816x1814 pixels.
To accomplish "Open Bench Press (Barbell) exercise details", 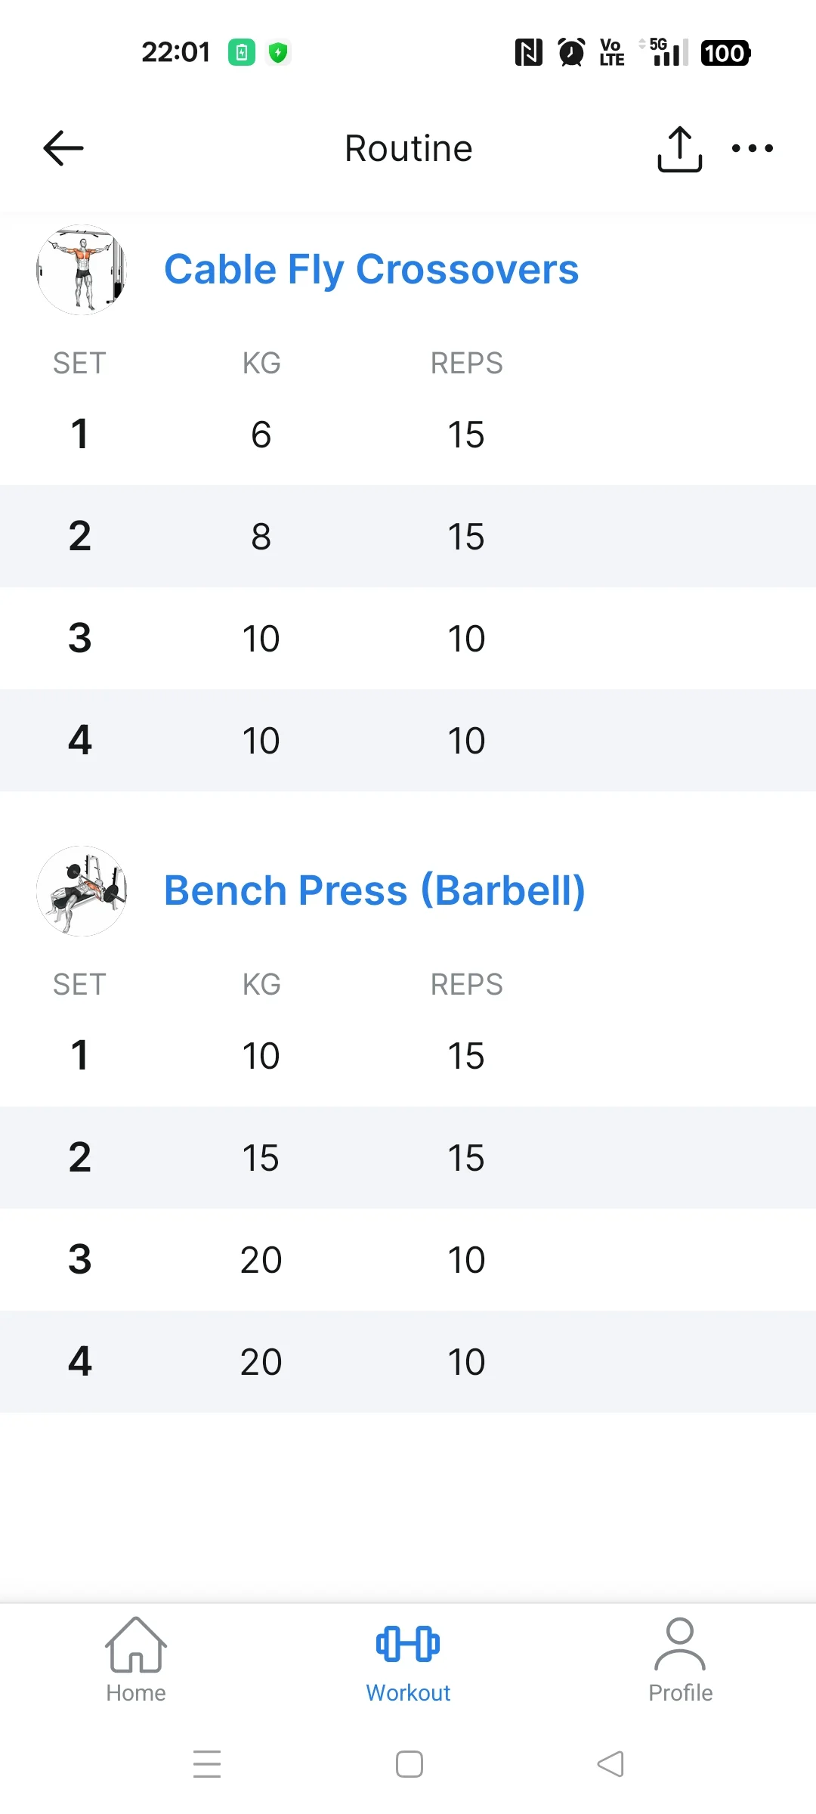I will tap(374, 891).
